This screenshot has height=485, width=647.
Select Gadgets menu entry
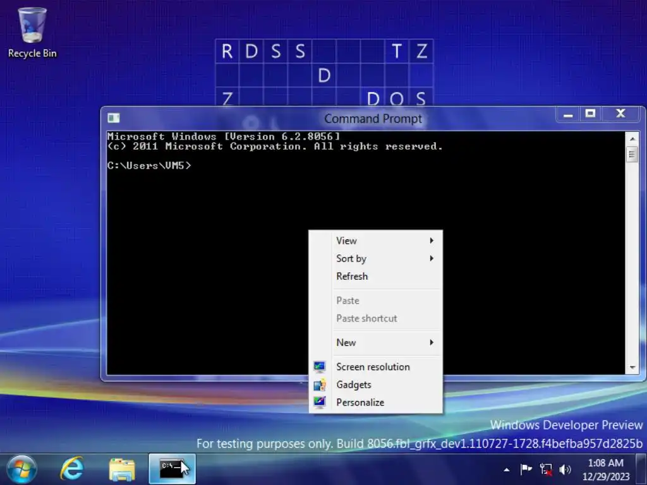375,385
